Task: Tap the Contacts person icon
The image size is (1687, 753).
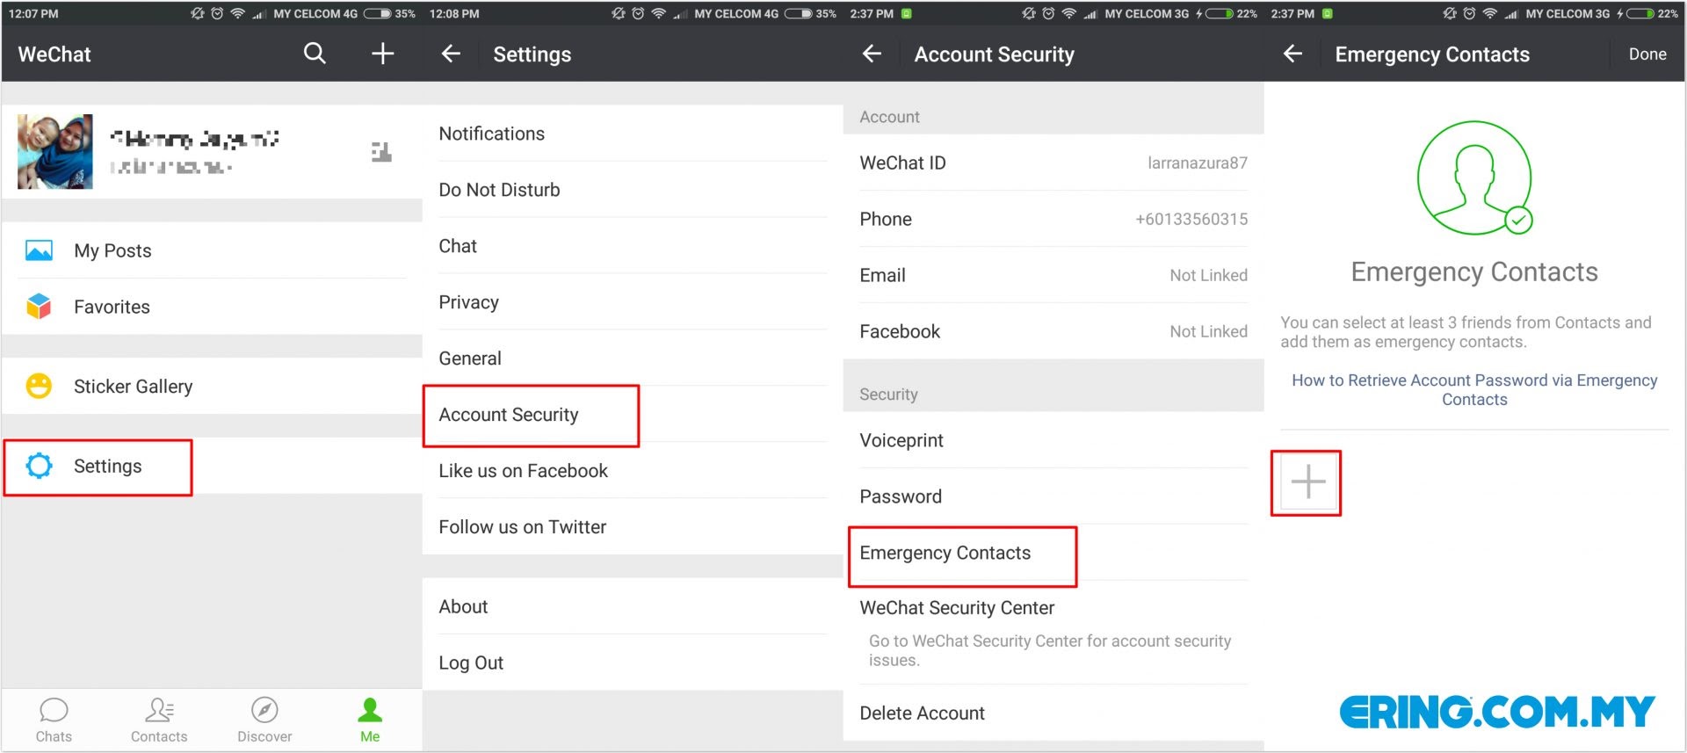Action: pos(159,710)
